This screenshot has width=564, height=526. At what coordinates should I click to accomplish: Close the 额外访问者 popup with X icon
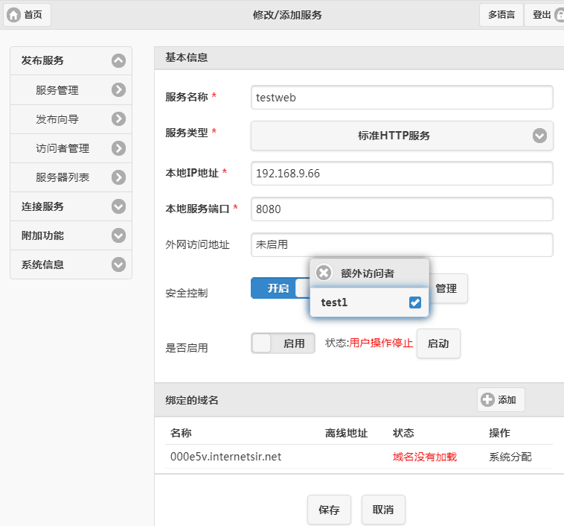click(324, 273)
